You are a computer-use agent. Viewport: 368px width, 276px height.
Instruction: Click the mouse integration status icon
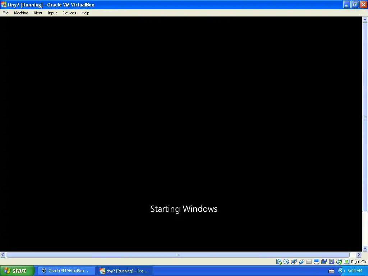(339, 262)
